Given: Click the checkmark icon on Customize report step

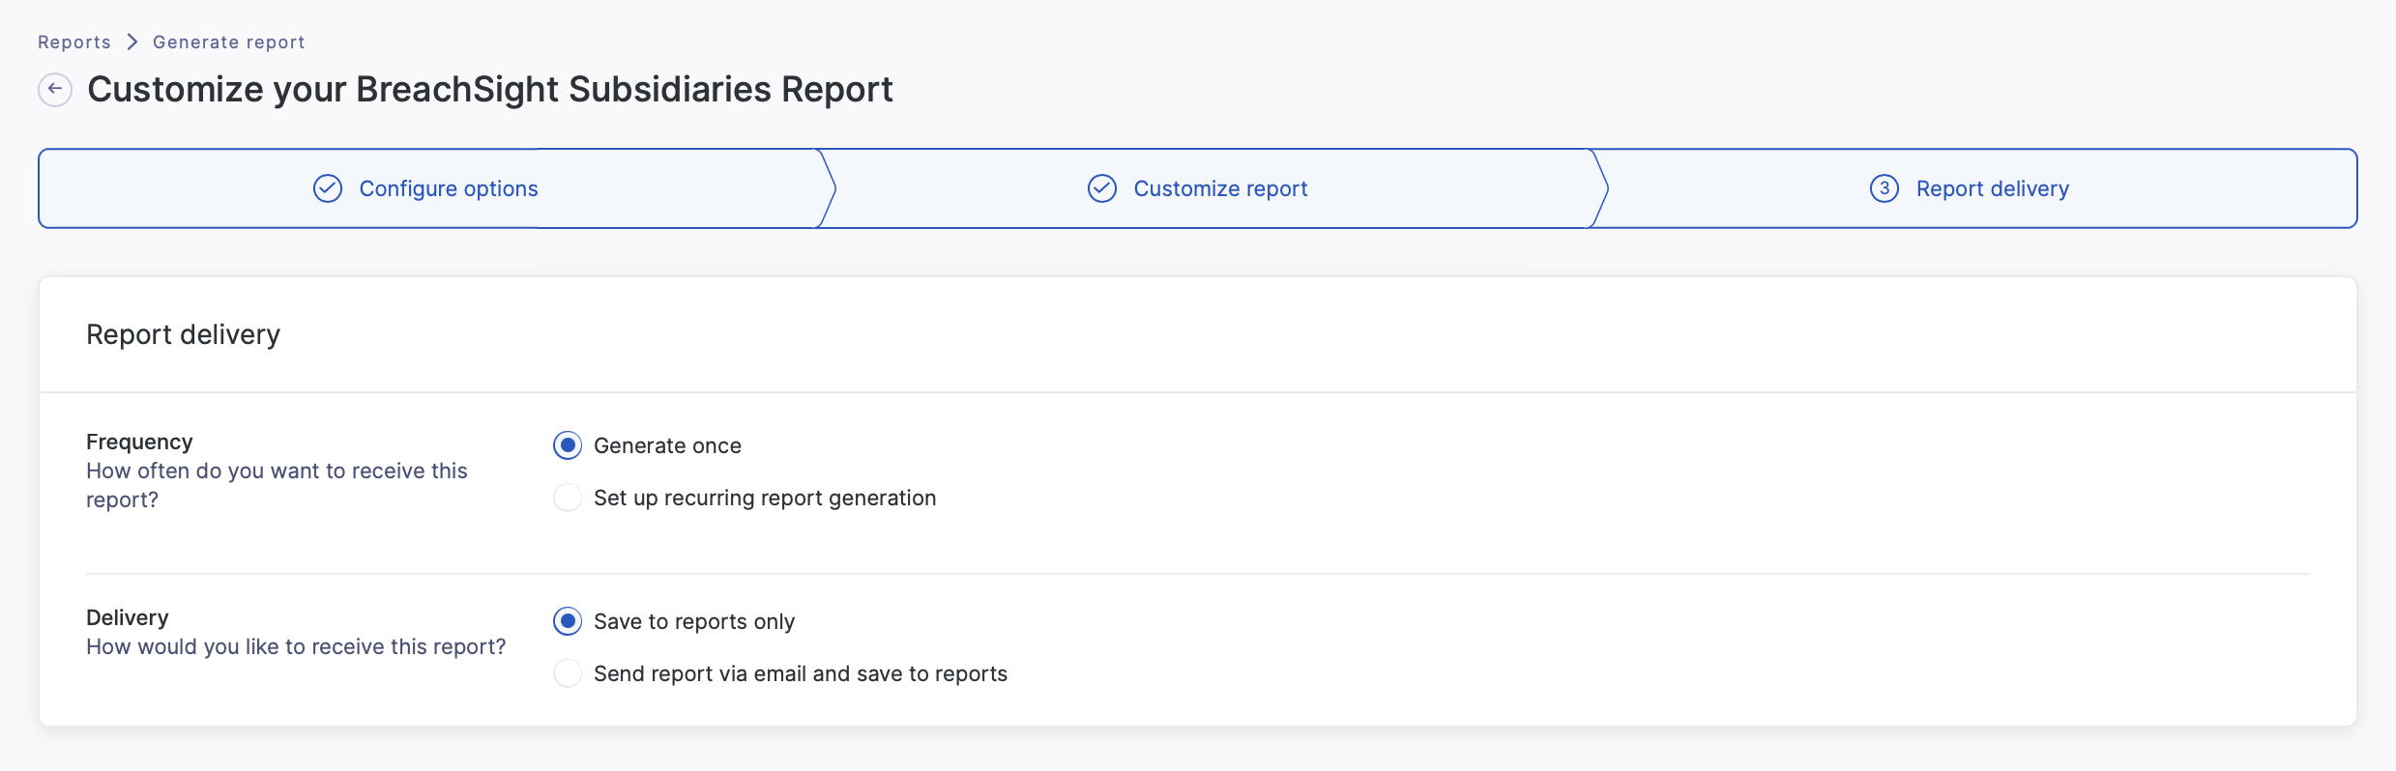Looking at the screenshot, I should tap(1102, 188).
